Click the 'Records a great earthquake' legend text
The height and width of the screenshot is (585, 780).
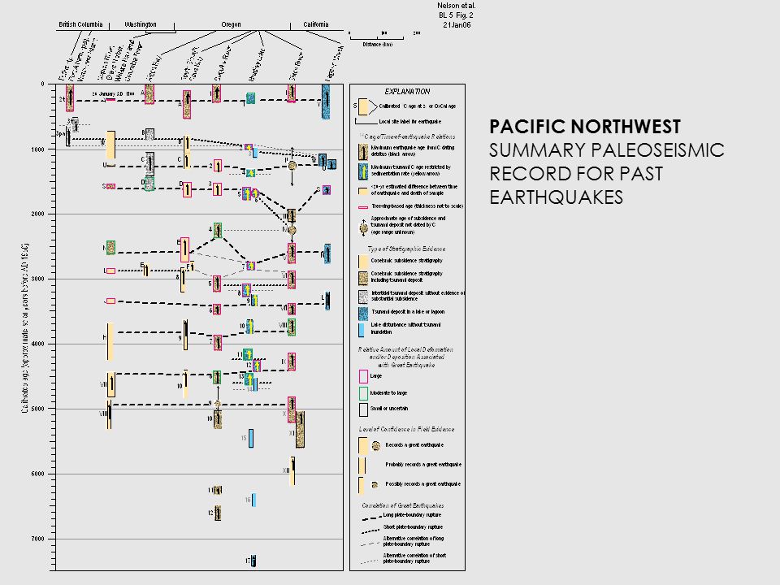tap(414, 445)
